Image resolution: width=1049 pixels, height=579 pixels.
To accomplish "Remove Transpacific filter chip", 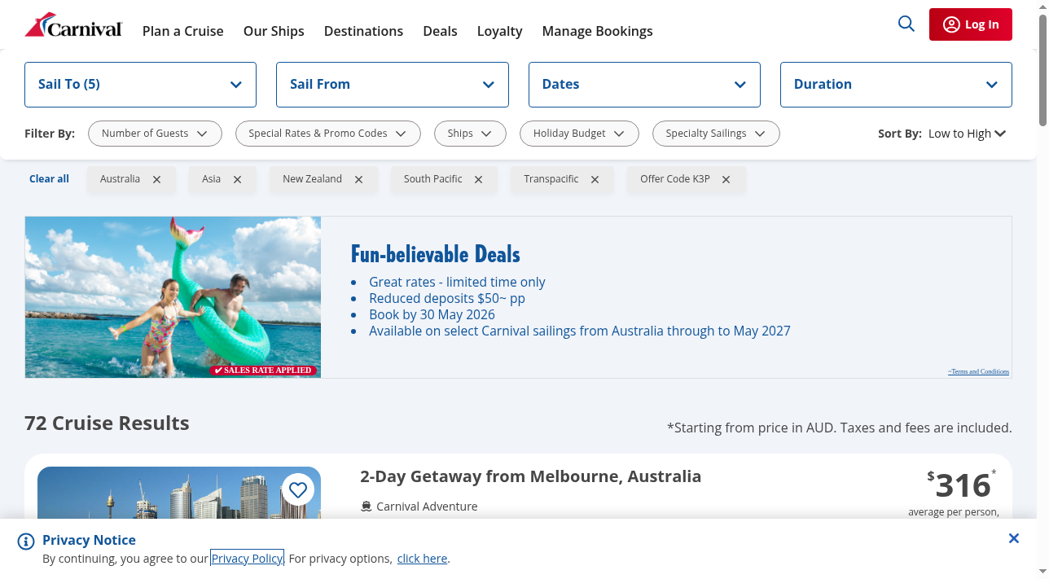I will (595, 179).
